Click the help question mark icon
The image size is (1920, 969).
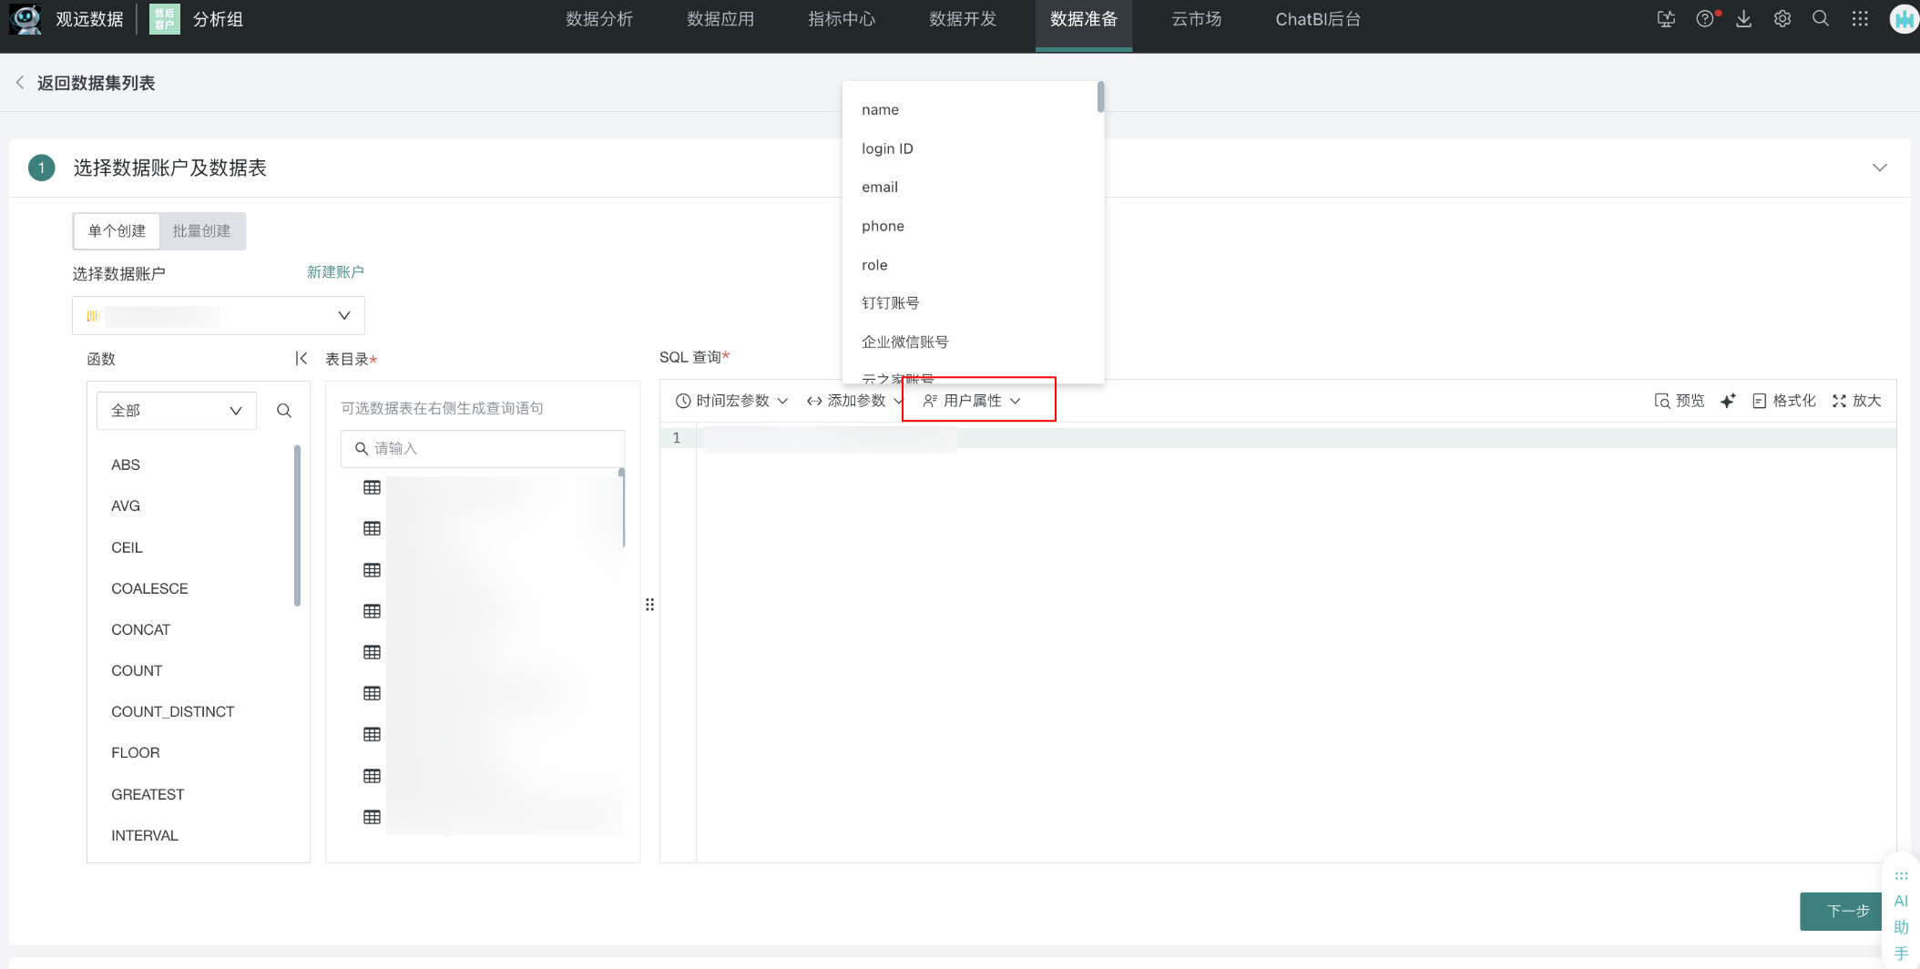(x=1705, y=19)
